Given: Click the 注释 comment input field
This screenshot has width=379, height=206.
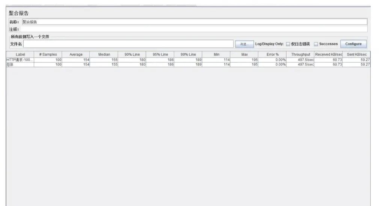Looking at the screenshot, I should [194, 29].
